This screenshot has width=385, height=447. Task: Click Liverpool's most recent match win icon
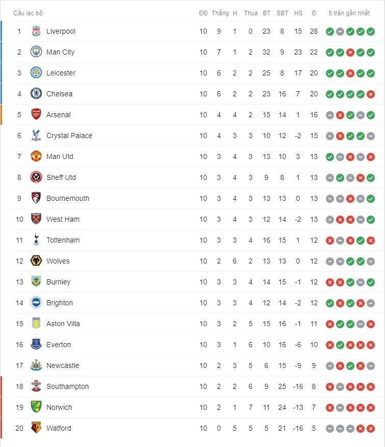click(x=371, y=32)
